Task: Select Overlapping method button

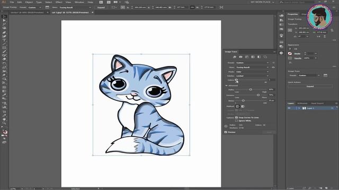Action: click(243, 106)
